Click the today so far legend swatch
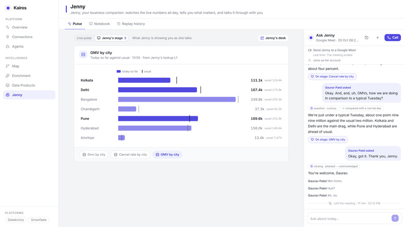The image size is (405, 227). click(119, 71)
